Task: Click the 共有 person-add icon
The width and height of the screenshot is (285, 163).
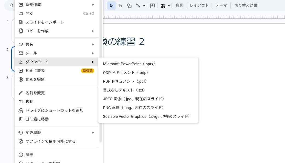Action: tap(21, 44)
